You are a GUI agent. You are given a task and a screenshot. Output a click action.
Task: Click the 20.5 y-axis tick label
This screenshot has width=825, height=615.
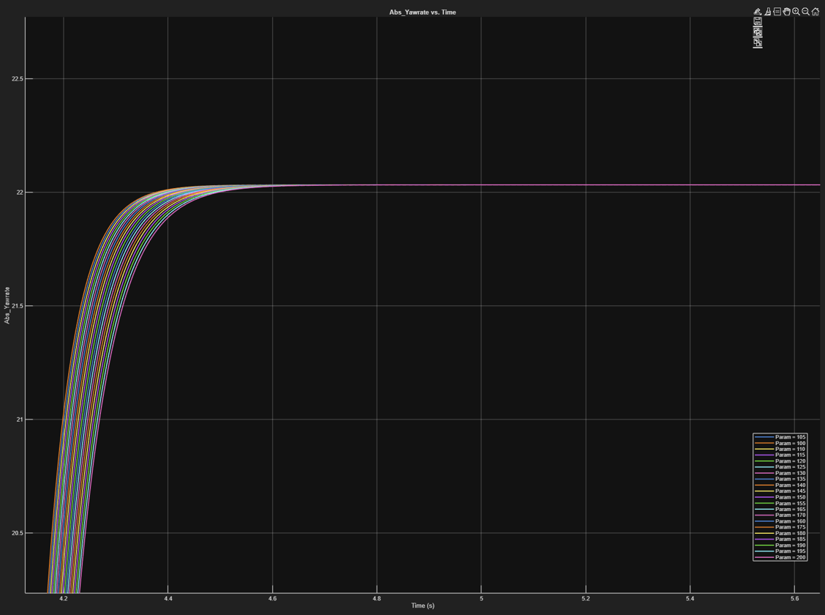point(18,534)
